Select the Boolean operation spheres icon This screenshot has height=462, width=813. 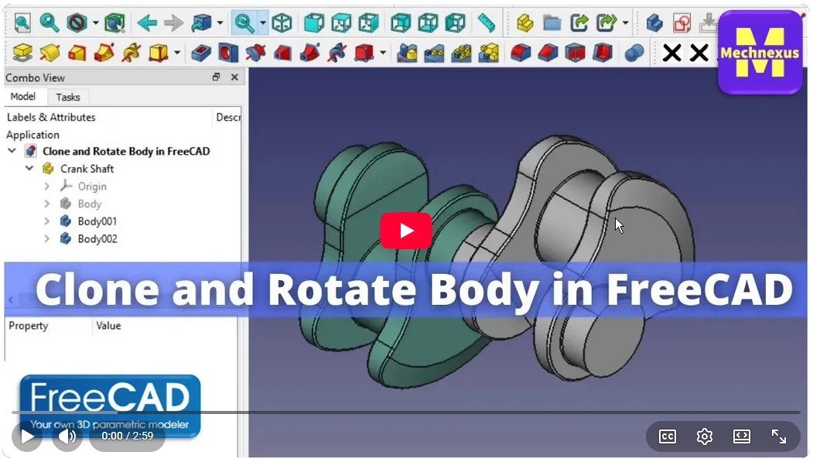click(x=634, y=53)
